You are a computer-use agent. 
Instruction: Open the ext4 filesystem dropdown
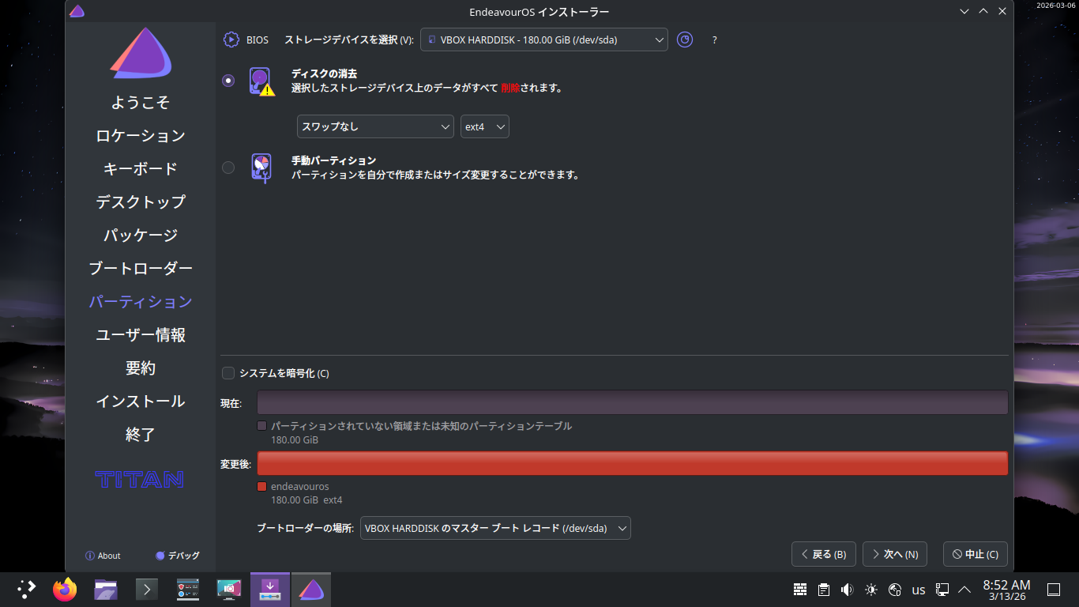(485, 126)
